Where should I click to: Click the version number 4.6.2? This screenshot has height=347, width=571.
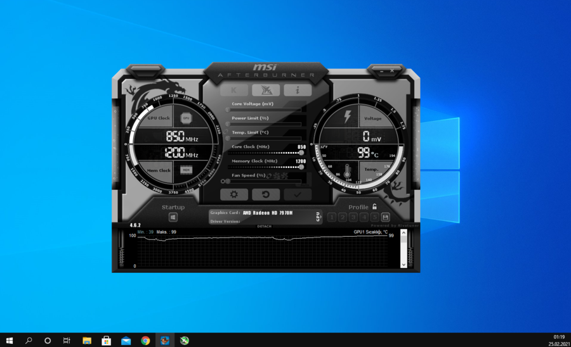click(x=135, y=225)
